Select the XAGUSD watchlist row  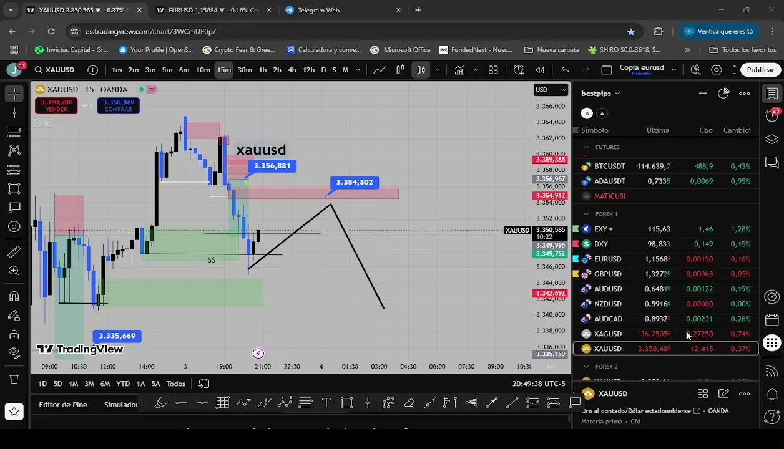[x=666, y=334]
